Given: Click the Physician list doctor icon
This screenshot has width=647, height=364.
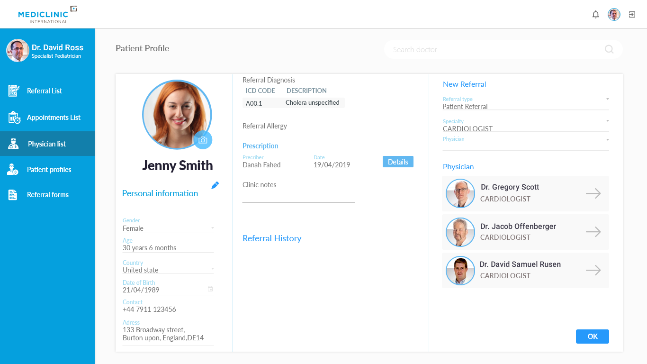Looking at the screenshot, I should coord(13,144).
